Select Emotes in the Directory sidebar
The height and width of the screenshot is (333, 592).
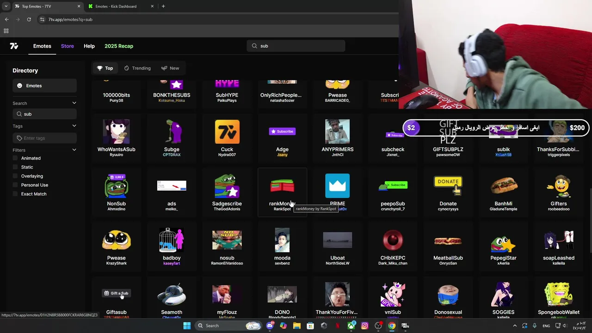(x=44, y=86)
